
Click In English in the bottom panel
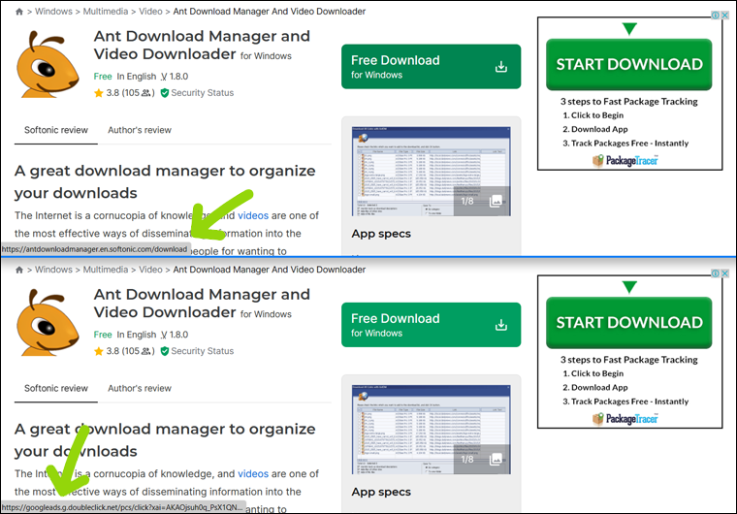point(137,335)
